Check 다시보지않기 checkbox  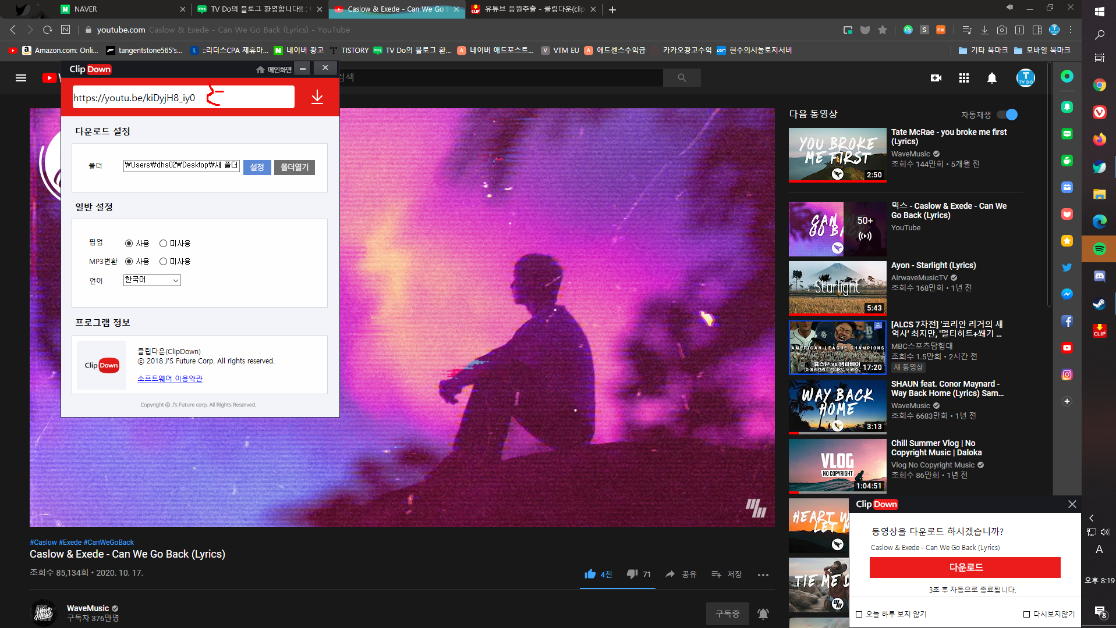(1026, 614)
